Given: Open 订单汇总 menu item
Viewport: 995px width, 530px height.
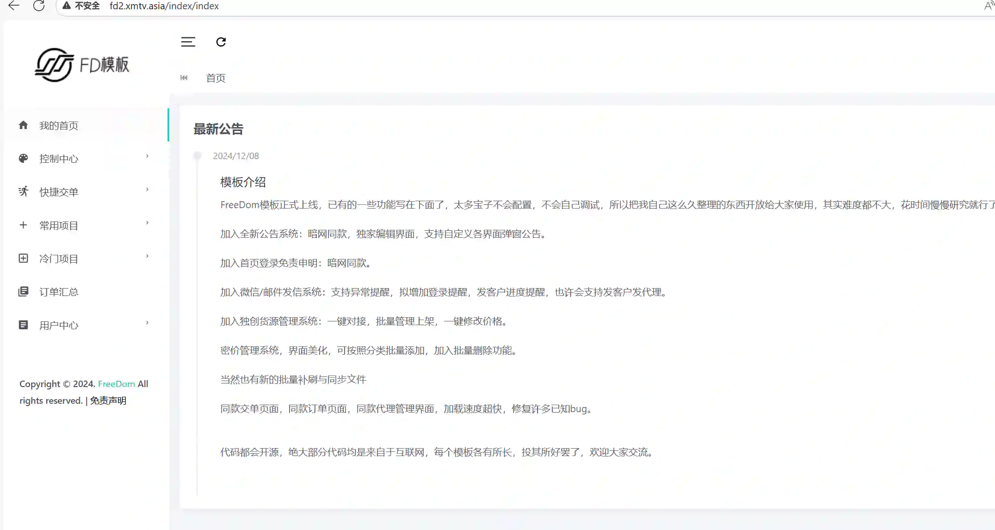Looking at the screenshot, I should coord(59,292).
